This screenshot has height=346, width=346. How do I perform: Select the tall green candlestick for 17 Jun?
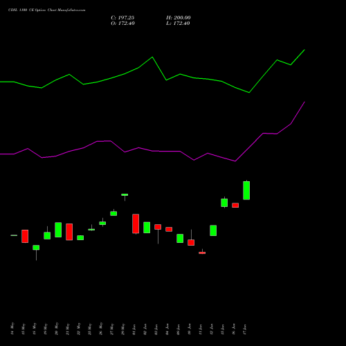[x=246, y=190]
